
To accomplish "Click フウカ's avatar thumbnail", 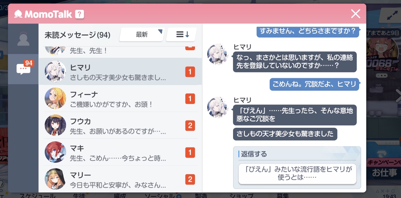I will point(55,125).
